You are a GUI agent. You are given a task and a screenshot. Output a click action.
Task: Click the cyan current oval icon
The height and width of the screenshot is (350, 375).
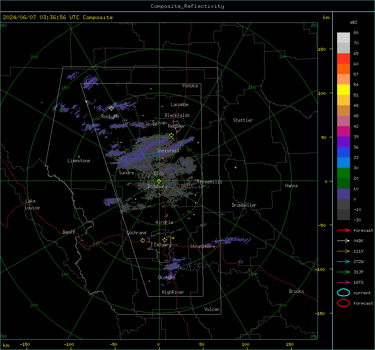(x=343, y=293)
